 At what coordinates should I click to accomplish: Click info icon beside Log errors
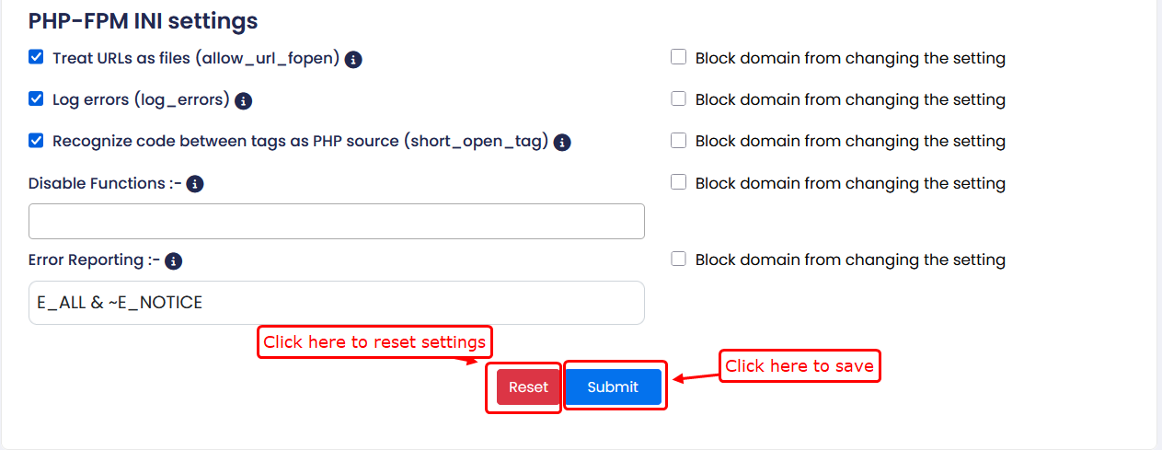(x=244, y=101)
